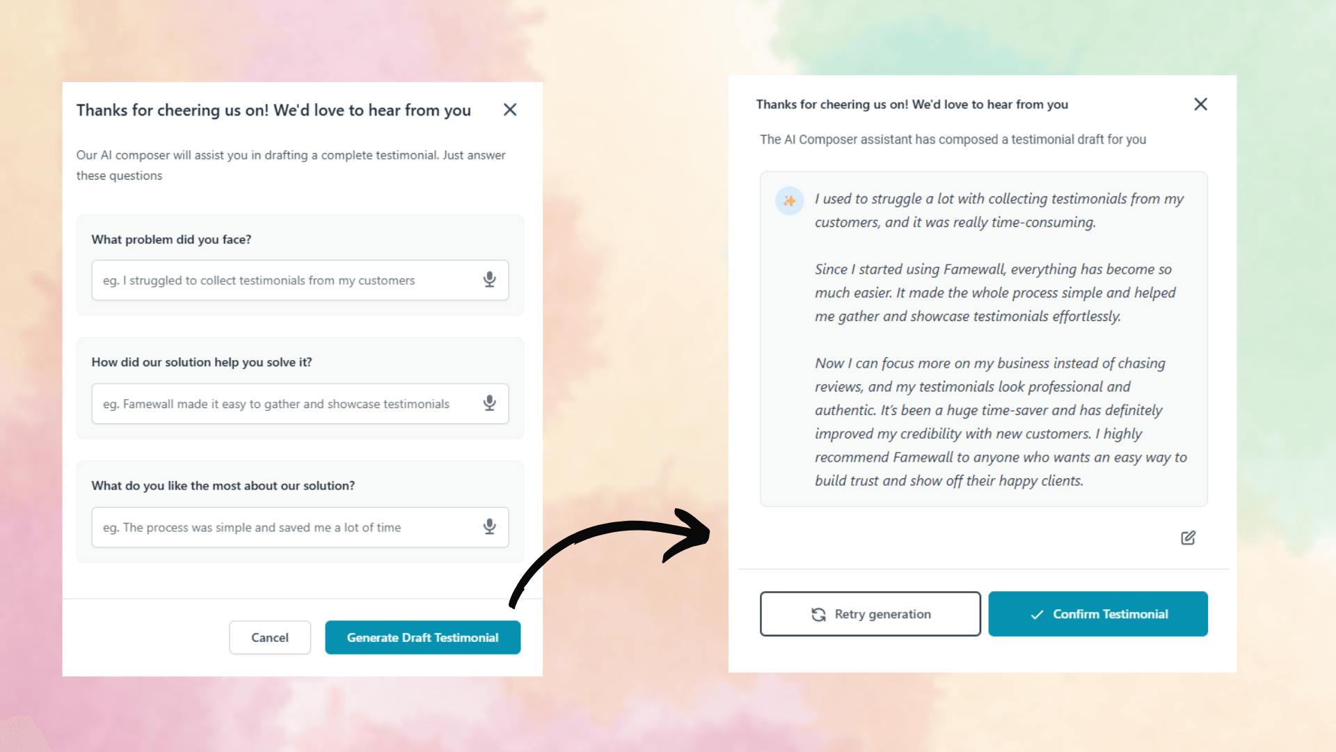
Task: Confirm the generated testimonial
Action: tap(1097, 613)
